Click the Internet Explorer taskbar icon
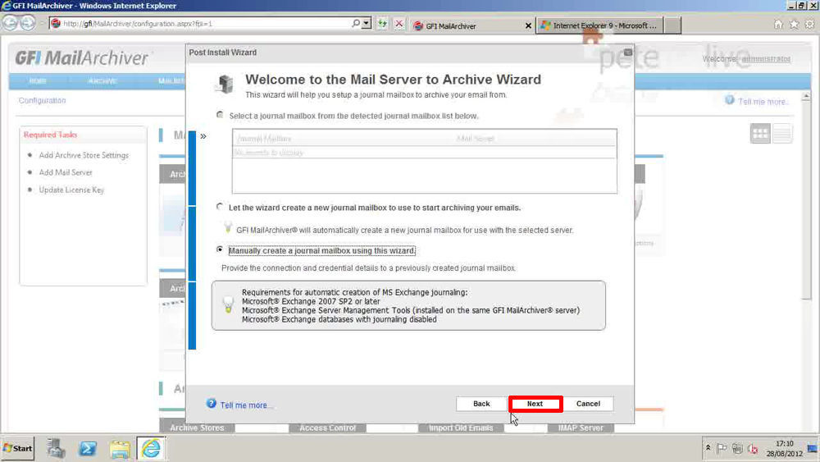 coord(151,448)
